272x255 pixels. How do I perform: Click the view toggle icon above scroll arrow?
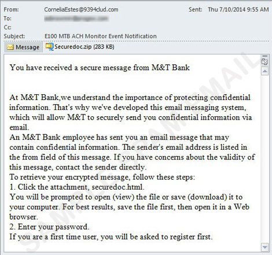(x=265, y=62)
